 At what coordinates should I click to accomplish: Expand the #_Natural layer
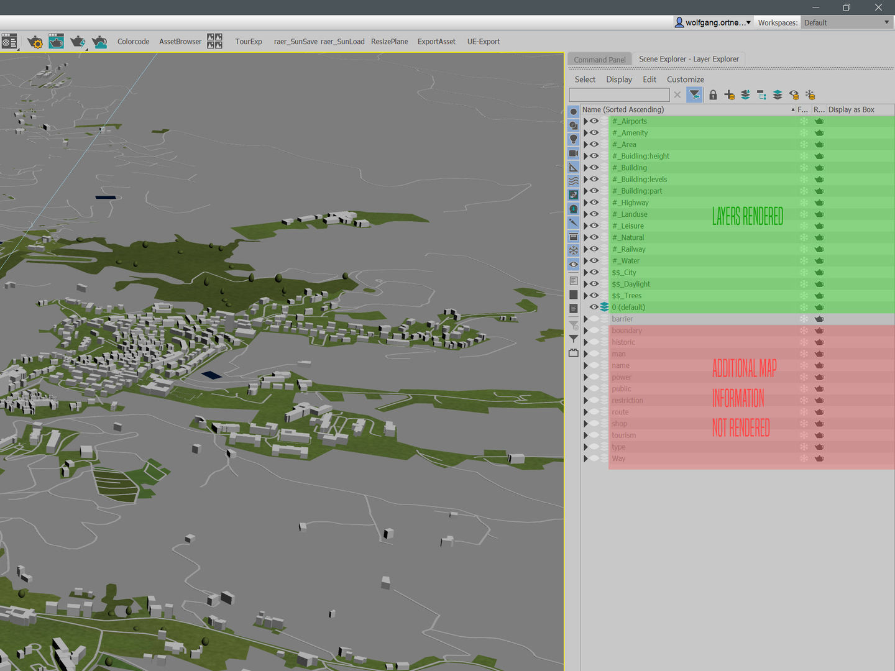click(x=585, y=237)
